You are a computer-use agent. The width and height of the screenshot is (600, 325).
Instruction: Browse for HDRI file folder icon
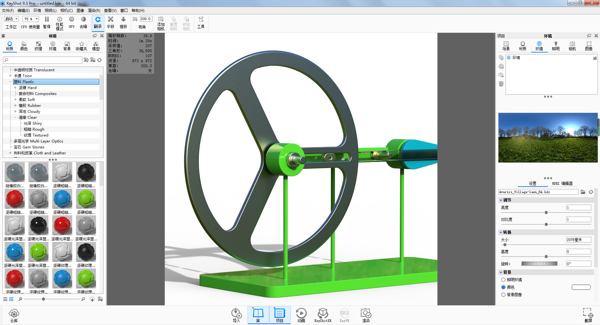click(583, 192)
